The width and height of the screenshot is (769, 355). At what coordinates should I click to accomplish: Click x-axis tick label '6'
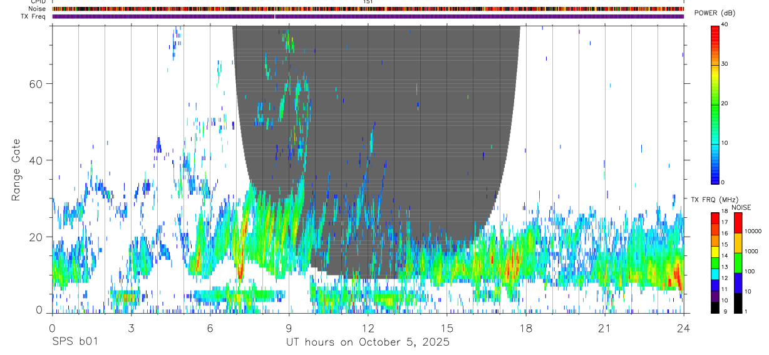(210, 328)
